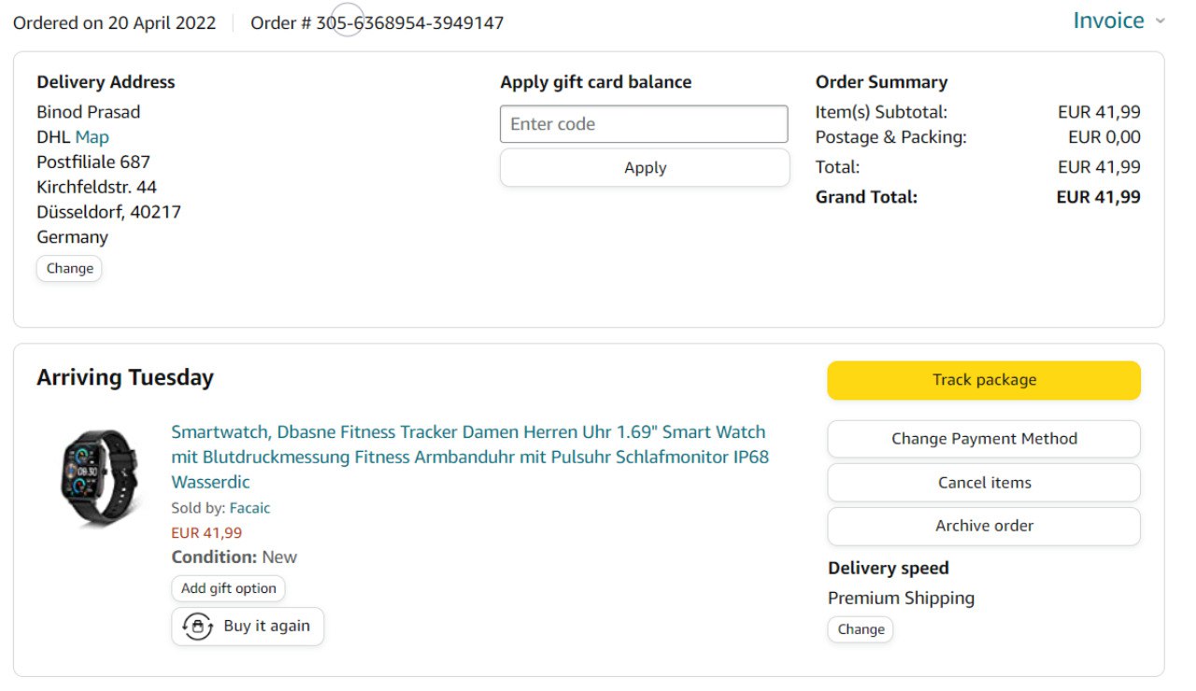The width and height of the screenshot is (1196, 691).
Task: Open the Invoice menu label
Action: tap(1108, 21)
